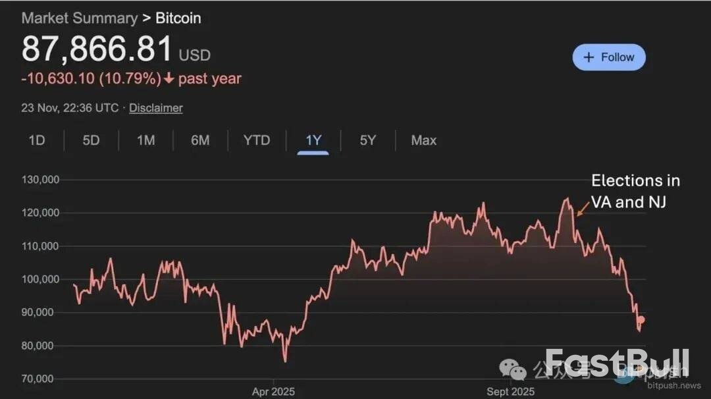Show the 1M price chart
This screenshot has height=399, width=711.
point(145,140)
